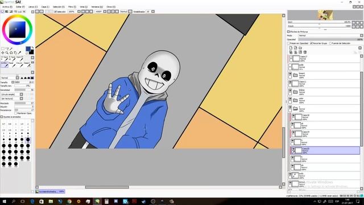Image resolution: width=364 pixels, height=205 pixels.
Task: Select the move layer tool
Action: (x=3, y=53)
